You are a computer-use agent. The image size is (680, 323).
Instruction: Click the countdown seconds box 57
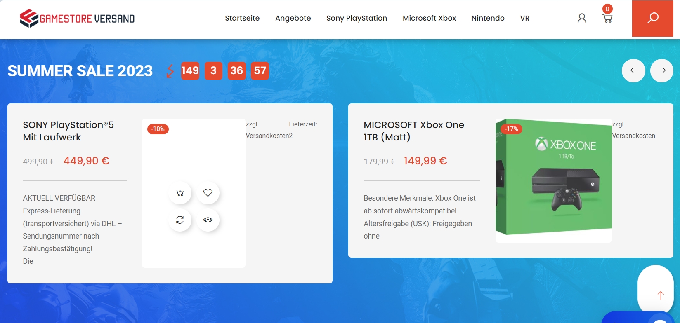[260, 71]
